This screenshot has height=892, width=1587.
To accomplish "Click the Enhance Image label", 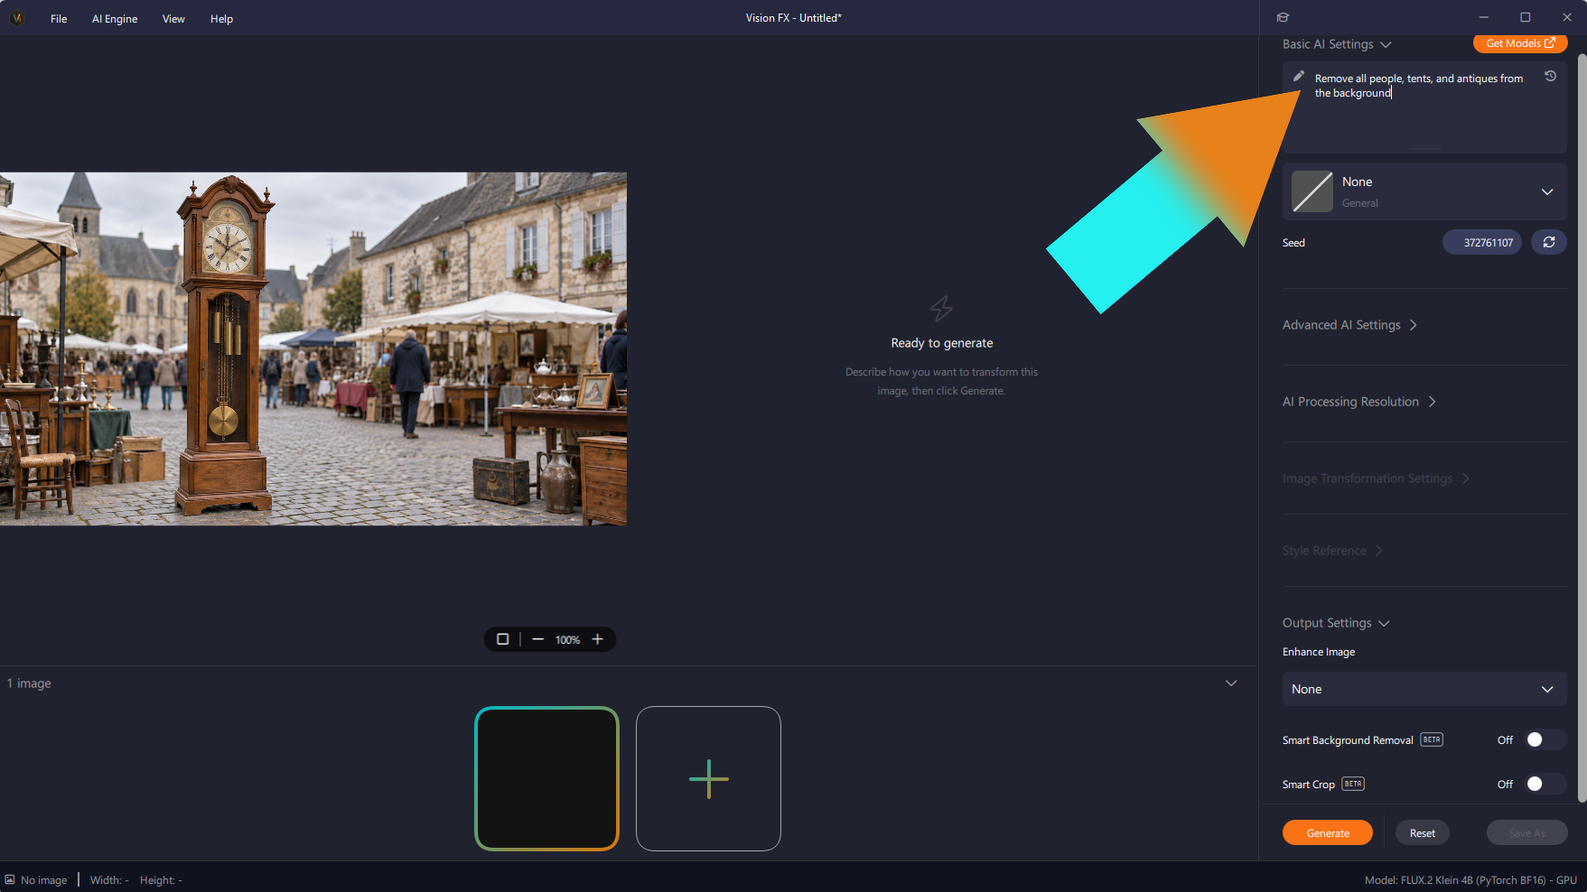I will coord(1319,652).
